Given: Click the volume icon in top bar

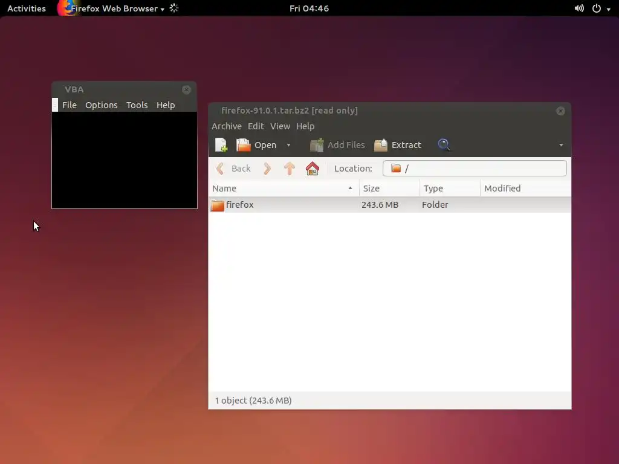Looking at the screenshot, I should [x=579, y=8].
